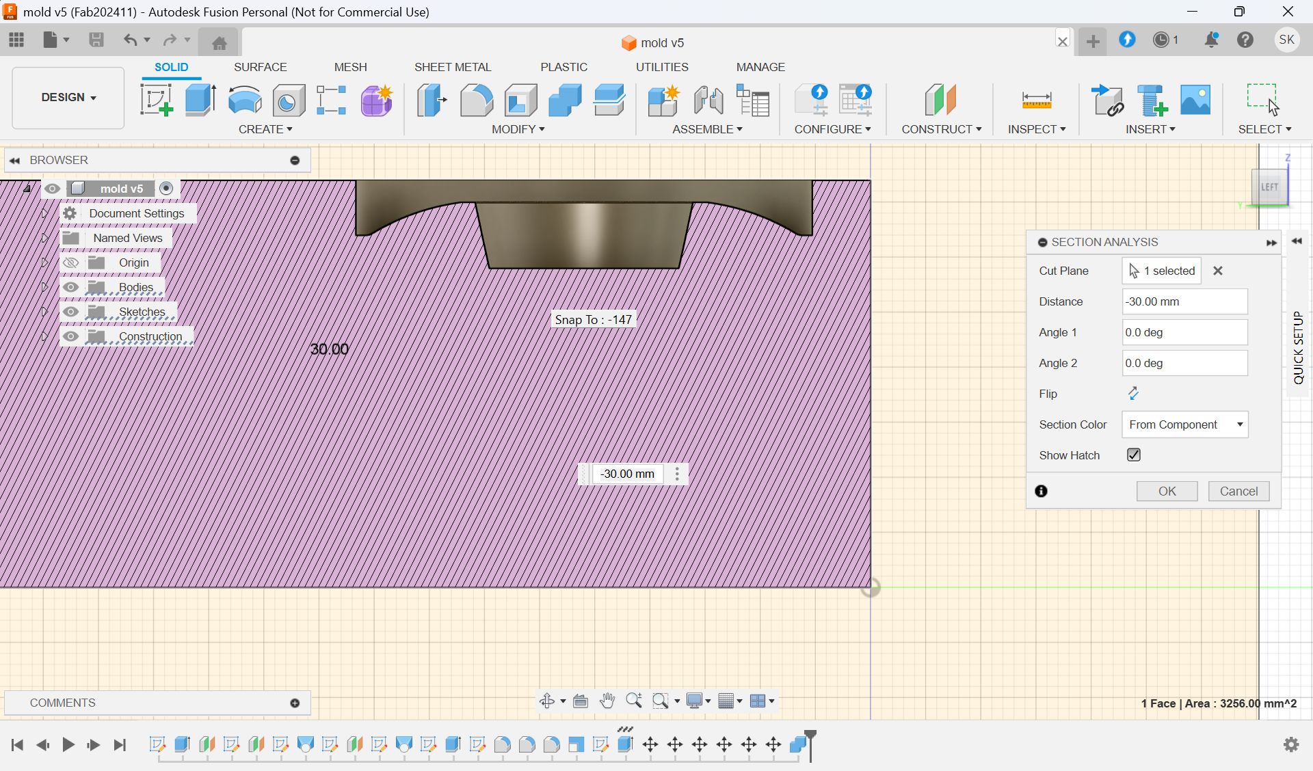Click the Save icon

pos(96,40)
